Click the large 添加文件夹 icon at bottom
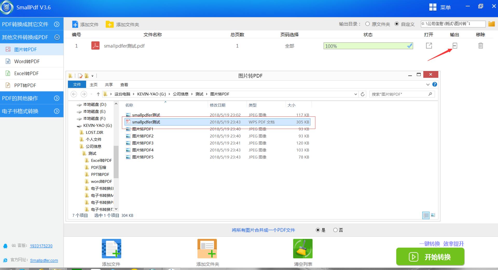498x270 pixels. (207, 248)
